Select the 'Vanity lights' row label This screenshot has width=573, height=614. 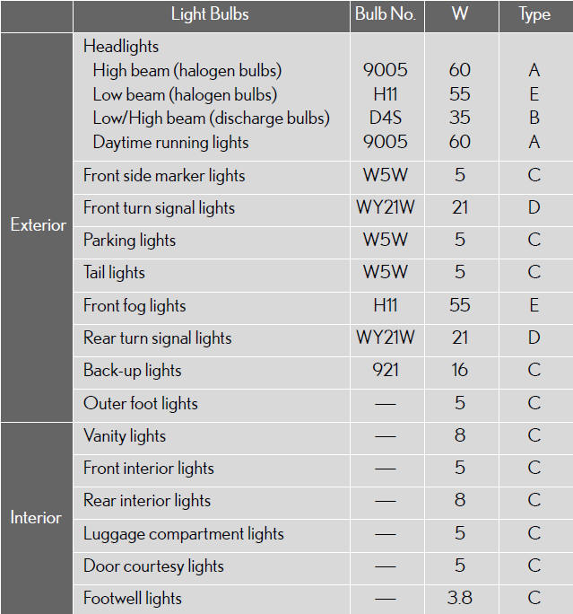[125, 436]
